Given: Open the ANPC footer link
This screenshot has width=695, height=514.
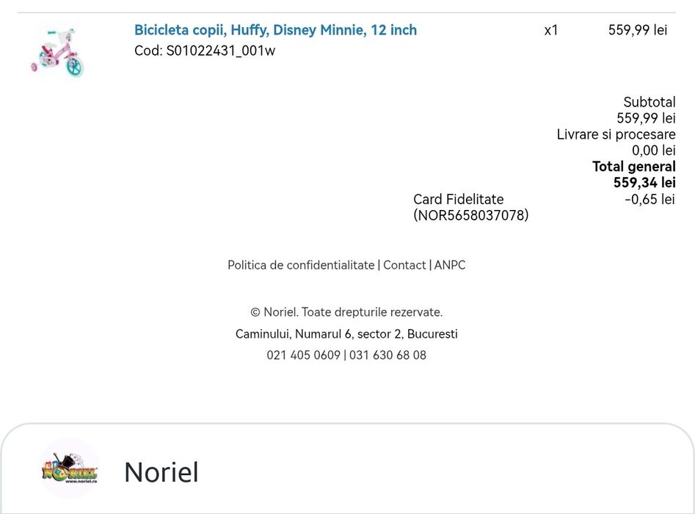Looking at the screenshot, I should pyautogui.click(x=450, y=265).
